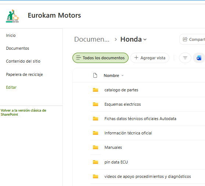Click the Eurokam Motors site logo

point(12,16)
